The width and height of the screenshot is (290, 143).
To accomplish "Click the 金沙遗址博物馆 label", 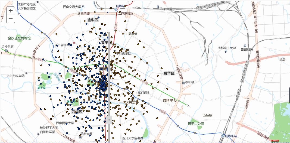I will point(19,38).
